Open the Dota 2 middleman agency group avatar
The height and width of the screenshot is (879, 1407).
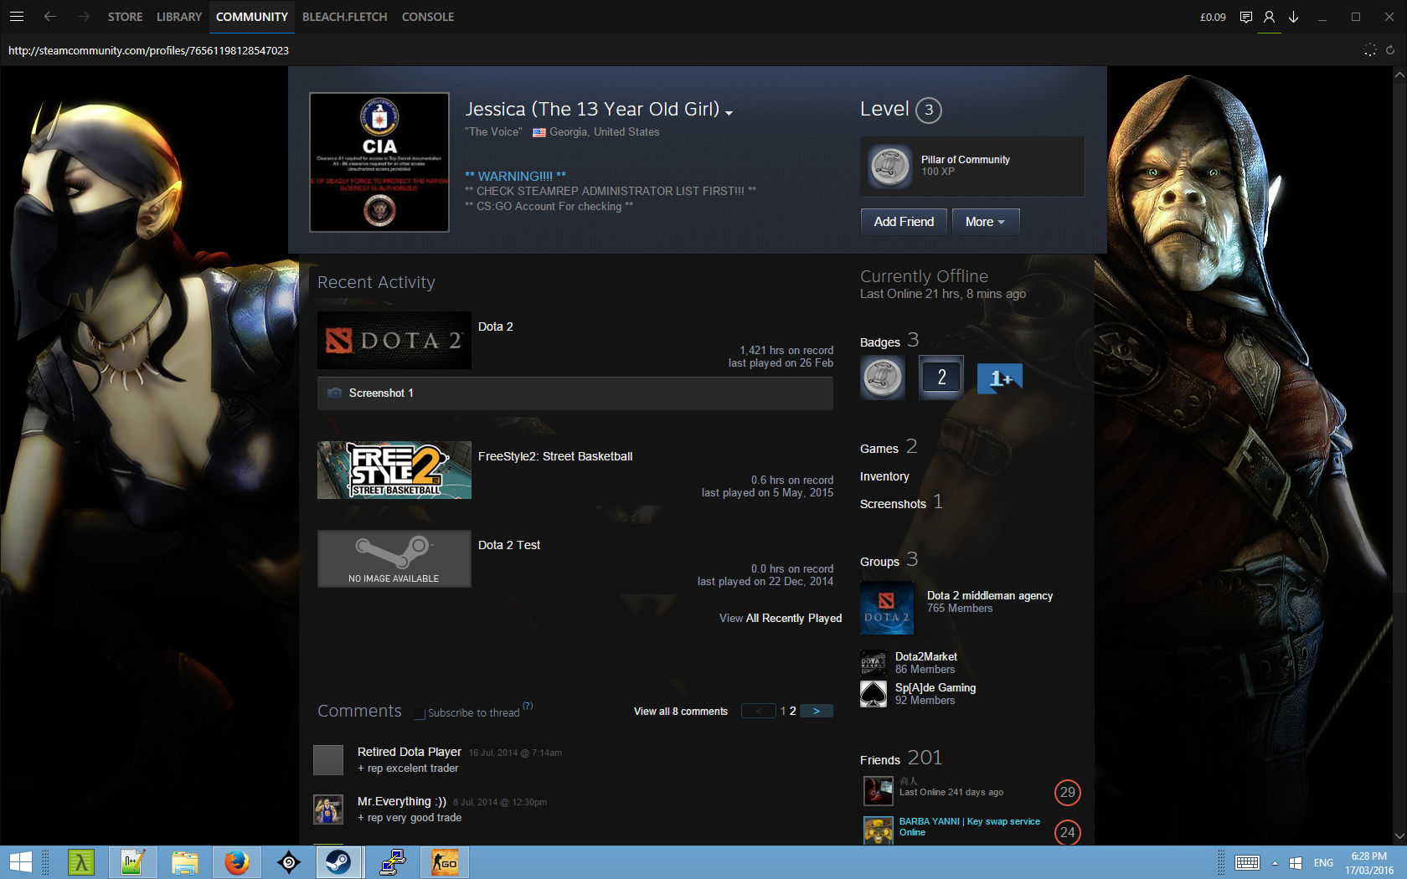pyautogui.click(x=886, y=608)
